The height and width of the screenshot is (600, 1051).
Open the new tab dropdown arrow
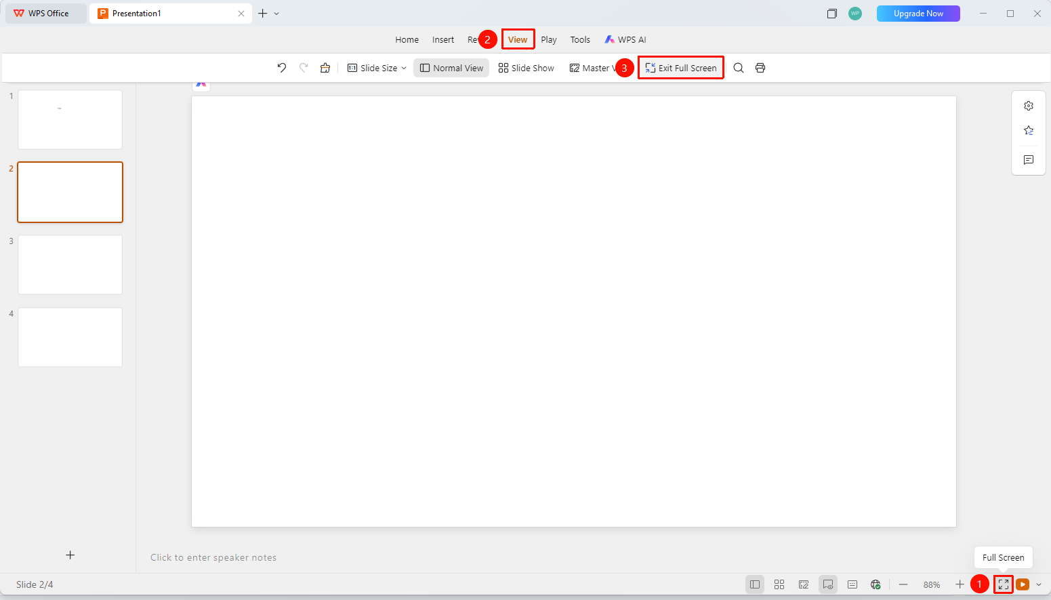276,14
